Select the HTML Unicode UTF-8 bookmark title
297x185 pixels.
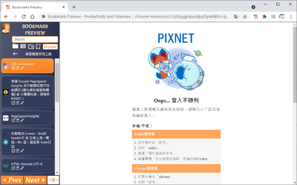click(x=26, y=164)
